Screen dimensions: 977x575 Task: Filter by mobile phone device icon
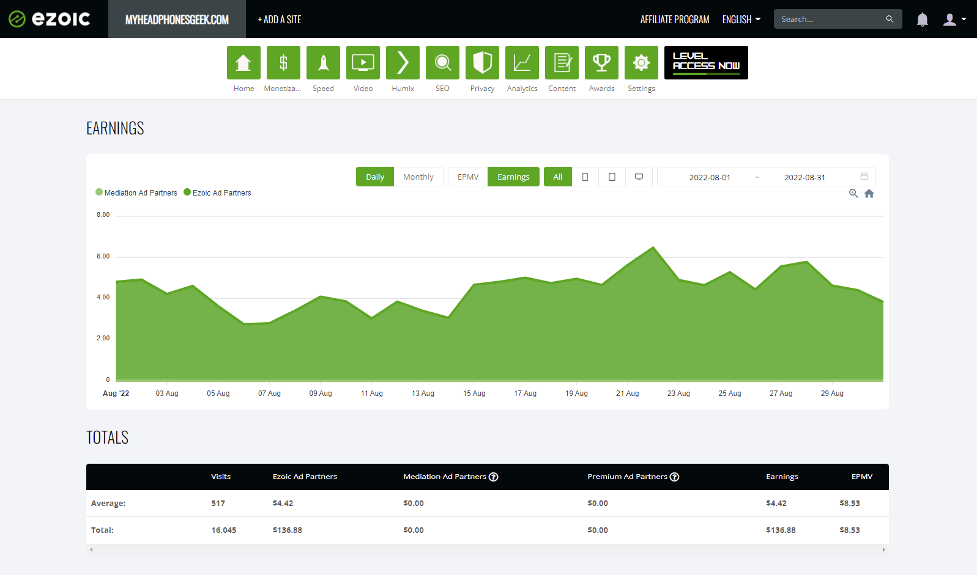click(585, 177)
